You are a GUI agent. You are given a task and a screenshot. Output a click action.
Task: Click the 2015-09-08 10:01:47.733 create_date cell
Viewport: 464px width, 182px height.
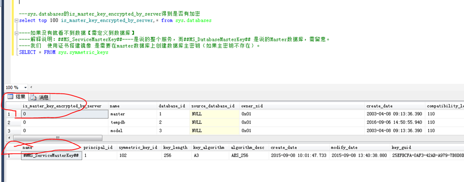click(299, 156)
